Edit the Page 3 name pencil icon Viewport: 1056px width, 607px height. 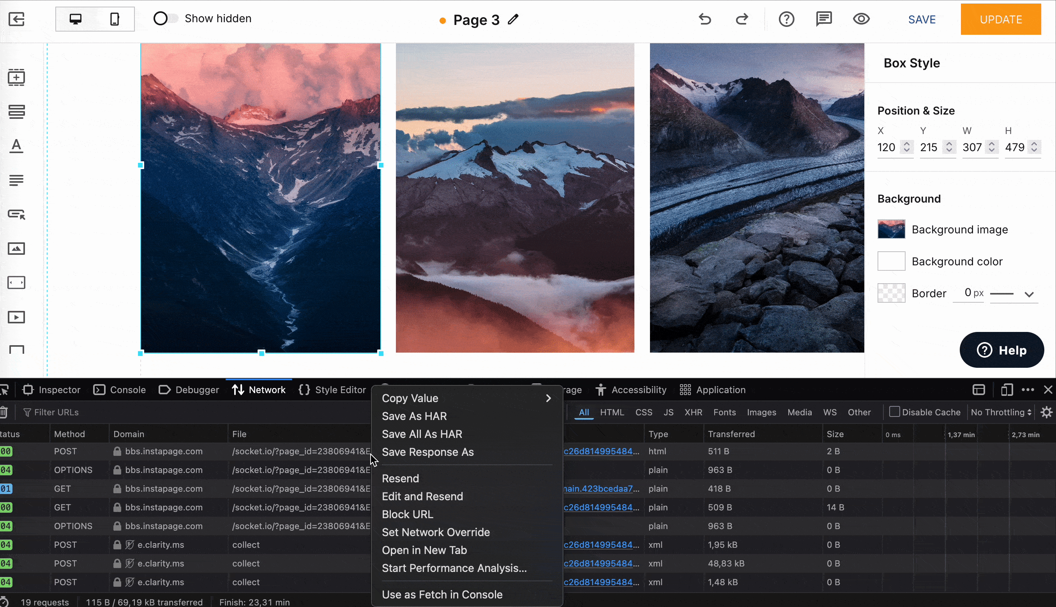[x=513, y=19]
